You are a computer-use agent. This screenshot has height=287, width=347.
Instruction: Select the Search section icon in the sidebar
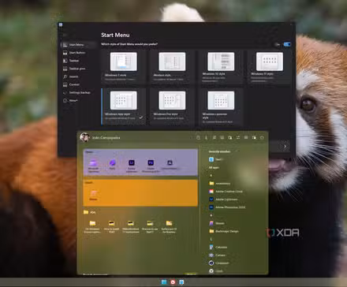[x=65, y=76]
